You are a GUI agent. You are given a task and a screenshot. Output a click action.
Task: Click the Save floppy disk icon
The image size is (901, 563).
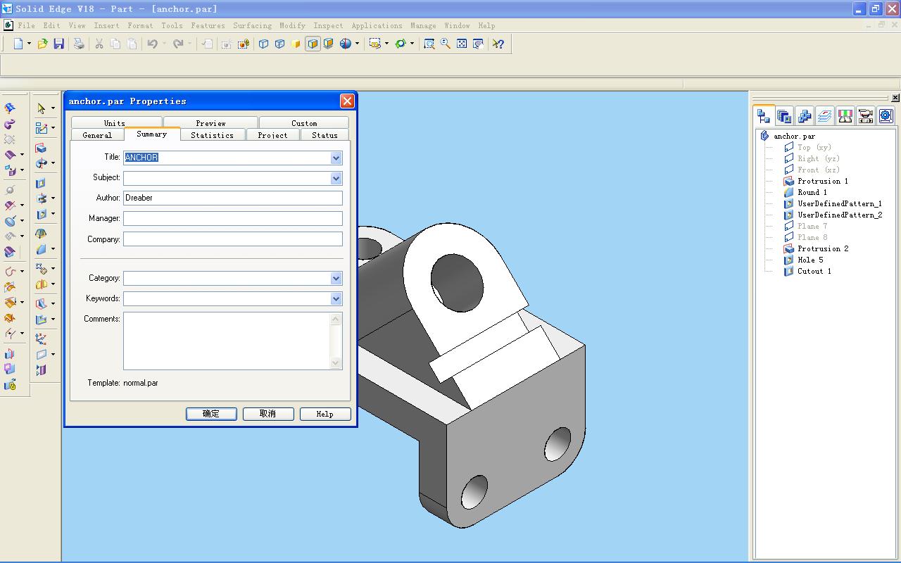[59, 44]
